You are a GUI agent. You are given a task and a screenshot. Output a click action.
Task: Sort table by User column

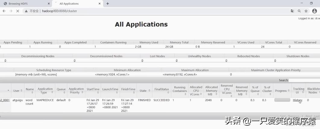coord(17,90)
